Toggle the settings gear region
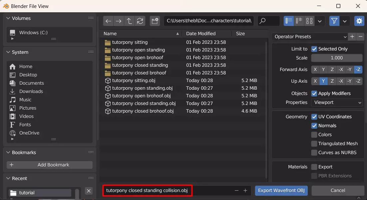This screenshot has width=367, height=200. pos(359,21)
